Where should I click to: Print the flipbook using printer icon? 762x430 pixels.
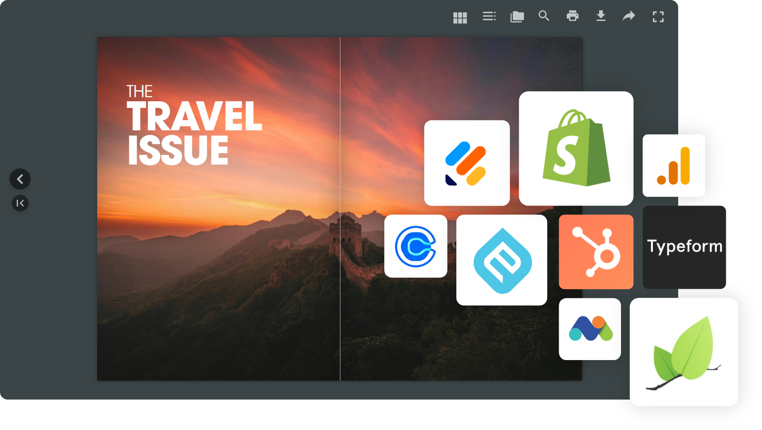click(572, 16)
